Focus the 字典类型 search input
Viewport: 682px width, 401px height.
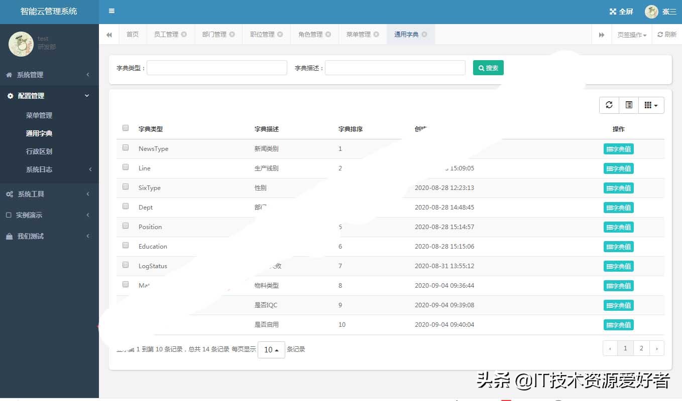217,68
